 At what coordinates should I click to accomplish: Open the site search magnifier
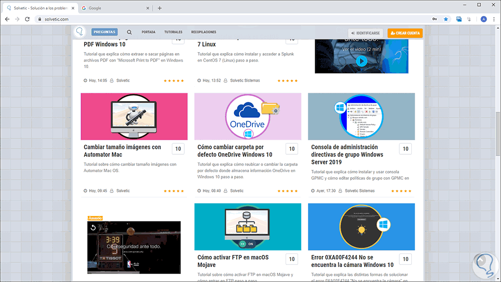click(x=129, y=32)
